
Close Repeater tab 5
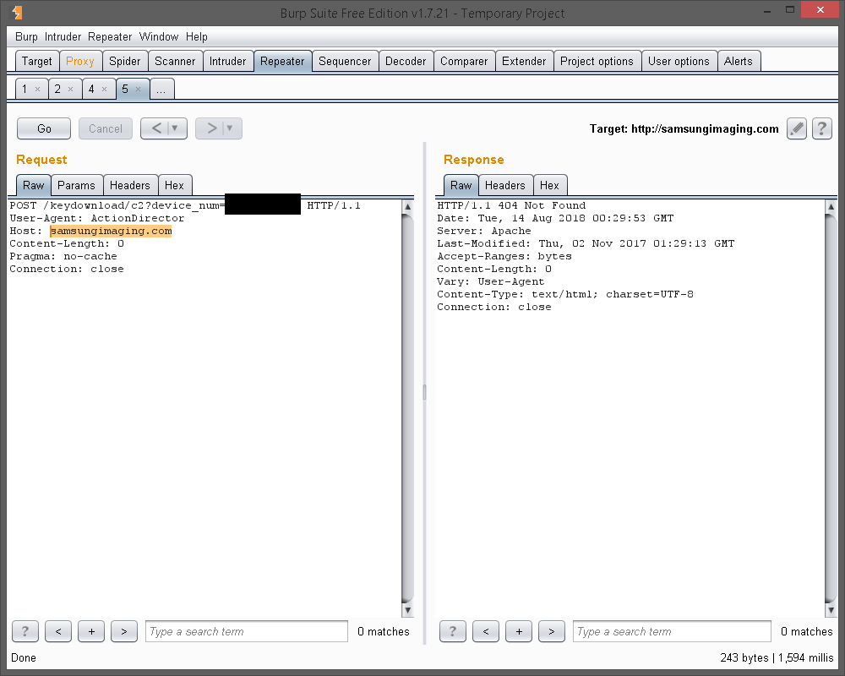pos(139,89)
